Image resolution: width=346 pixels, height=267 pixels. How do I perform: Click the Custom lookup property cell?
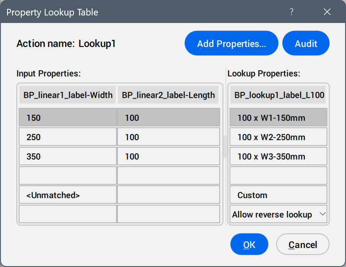tap(279, 195)
